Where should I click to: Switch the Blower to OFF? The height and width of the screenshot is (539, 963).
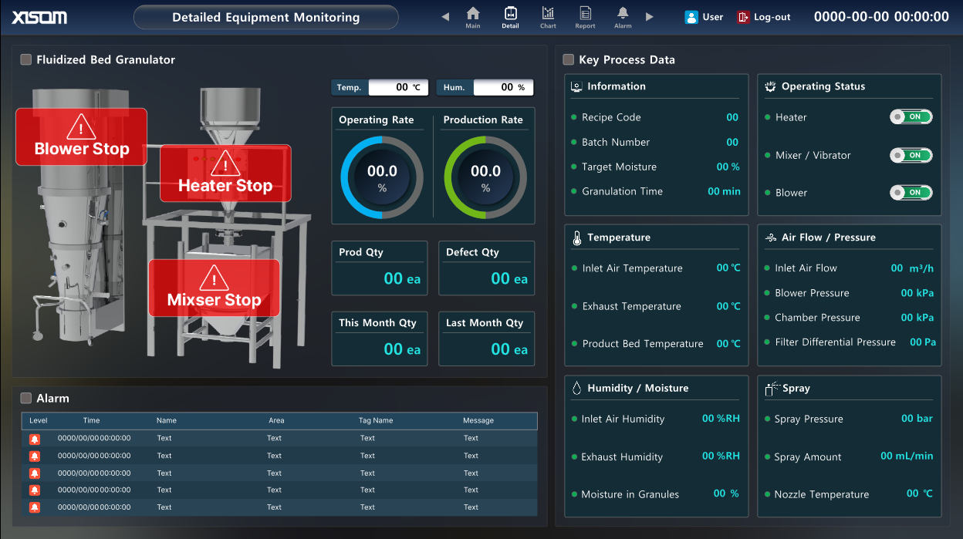(x=911, y=192)
